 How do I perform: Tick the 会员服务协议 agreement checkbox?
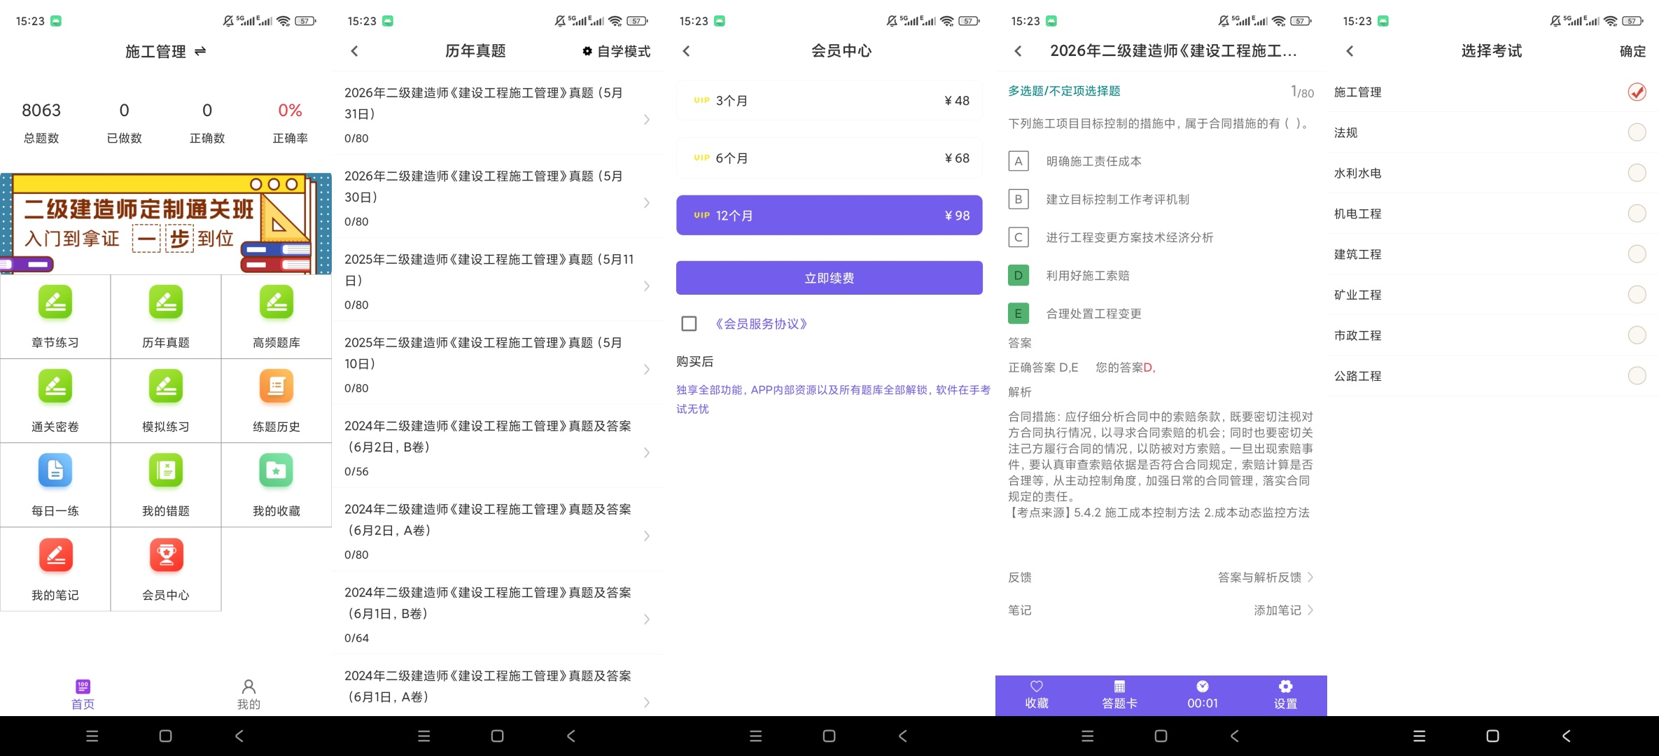tap(689, 323)
